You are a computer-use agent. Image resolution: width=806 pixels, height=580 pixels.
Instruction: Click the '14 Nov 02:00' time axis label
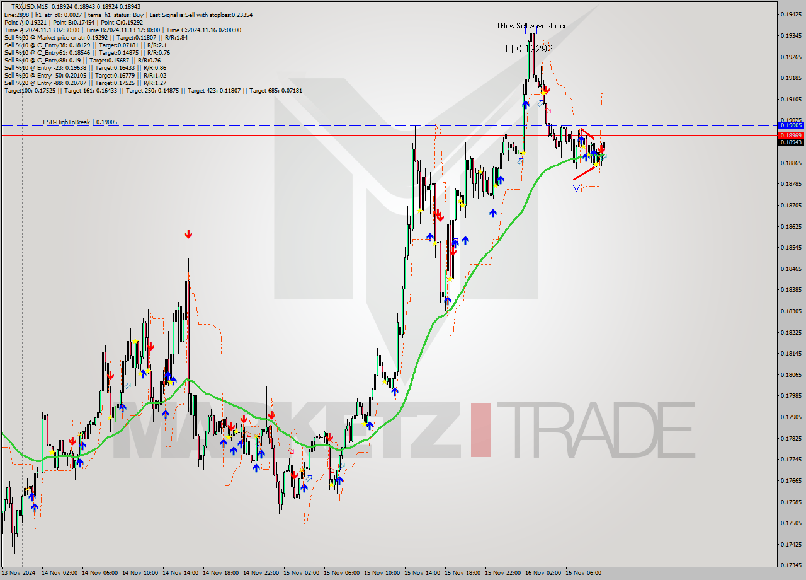pyautogui.click(x=59, y=573)
